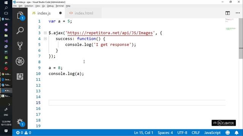The width and height of the screenshot is (243, 136).
Task: Click the editor vertical scrollbar thumb
Action: (241, 39)
